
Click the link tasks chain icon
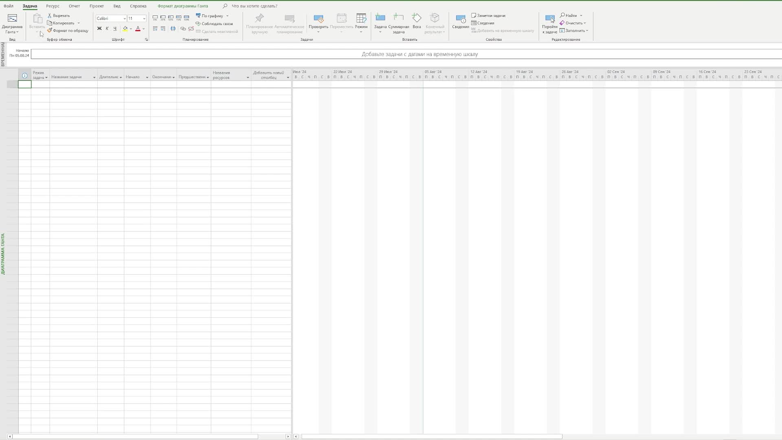click(183, 29)
